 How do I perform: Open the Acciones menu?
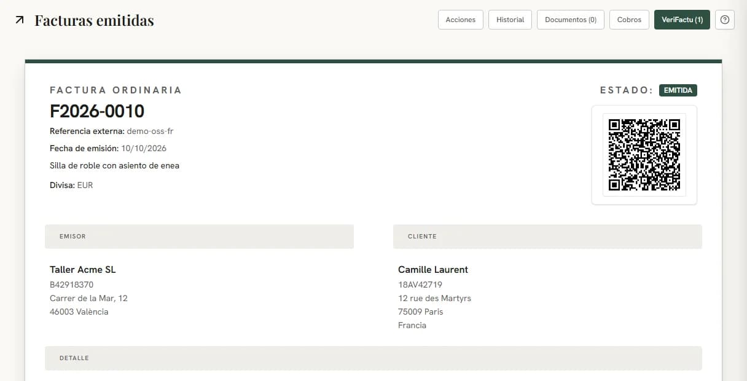point(461,20)
